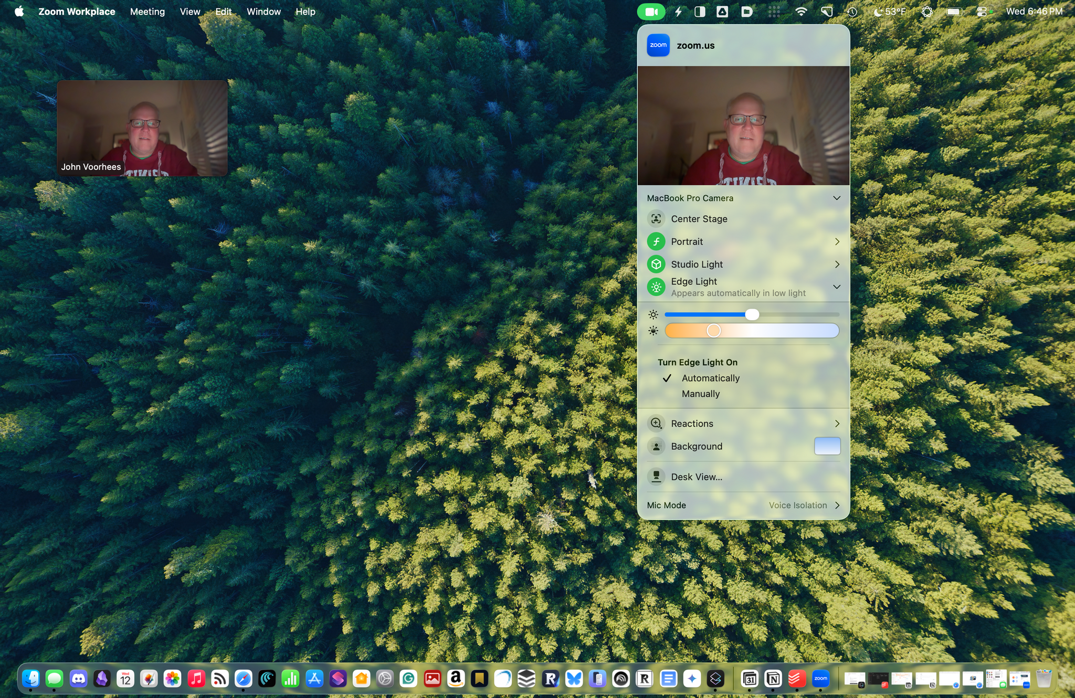Select Automatically edge light option
1075x698 pixels.
click(x=710, y=378)
